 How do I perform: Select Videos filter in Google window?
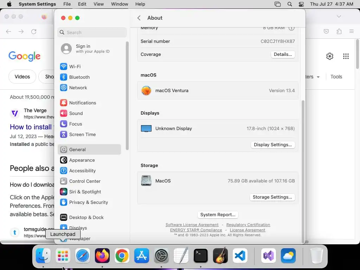point(22,77)
